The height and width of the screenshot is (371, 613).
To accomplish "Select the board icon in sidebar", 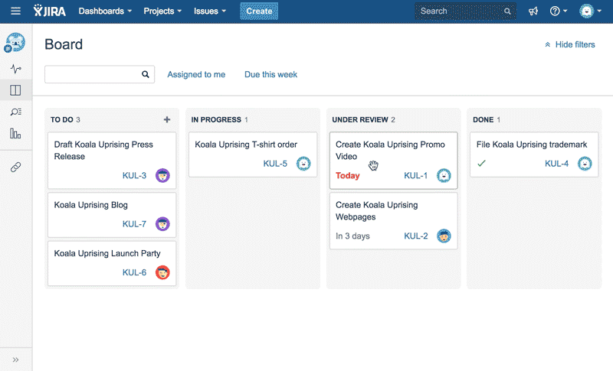I will [15, 90].
